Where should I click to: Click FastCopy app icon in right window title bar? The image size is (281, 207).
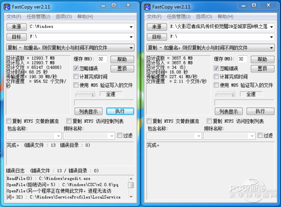coord(148,7)
